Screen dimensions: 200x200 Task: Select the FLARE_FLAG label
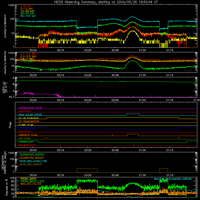tap(26, 125)
